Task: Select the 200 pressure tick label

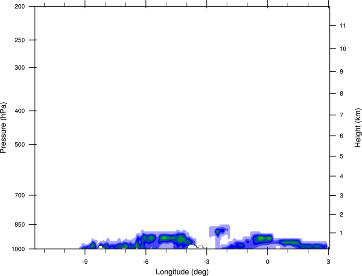Action: coord(20,6)
